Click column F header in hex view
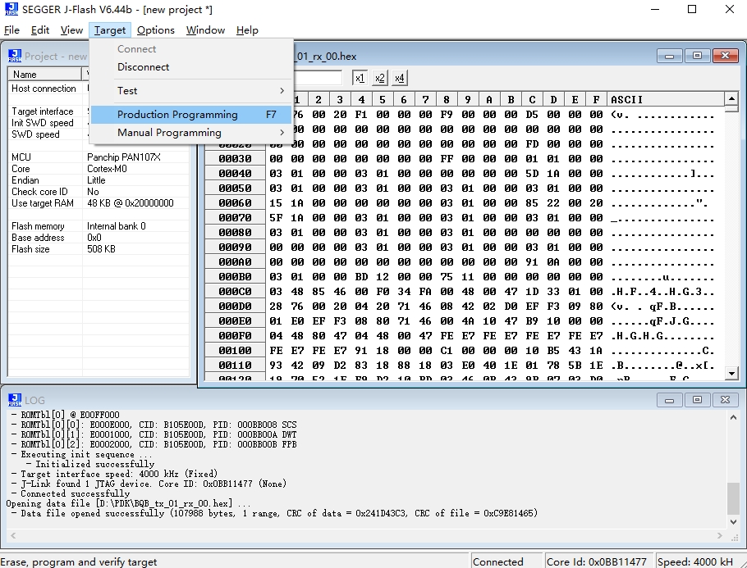Viewport: 747px width, 568px height. coord(596,99)
